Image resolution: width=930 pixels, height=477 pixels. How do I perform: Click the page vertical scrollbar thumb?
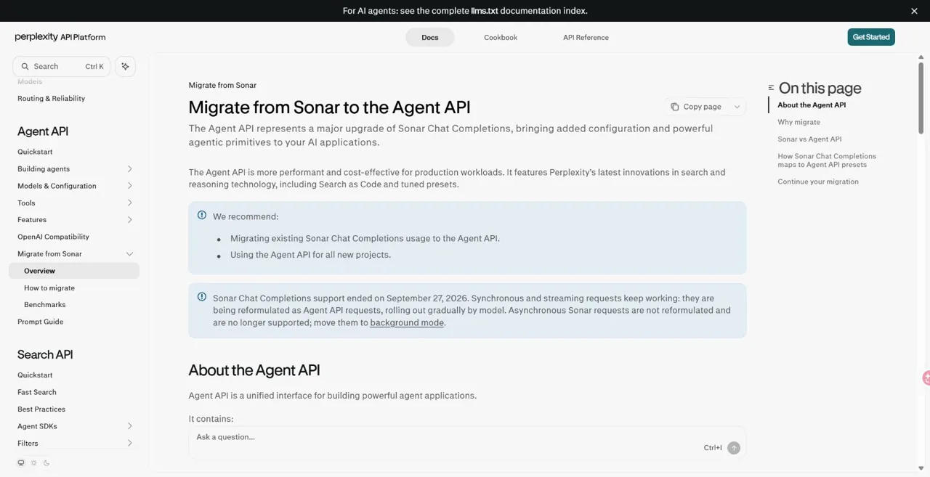coord(921,97)
